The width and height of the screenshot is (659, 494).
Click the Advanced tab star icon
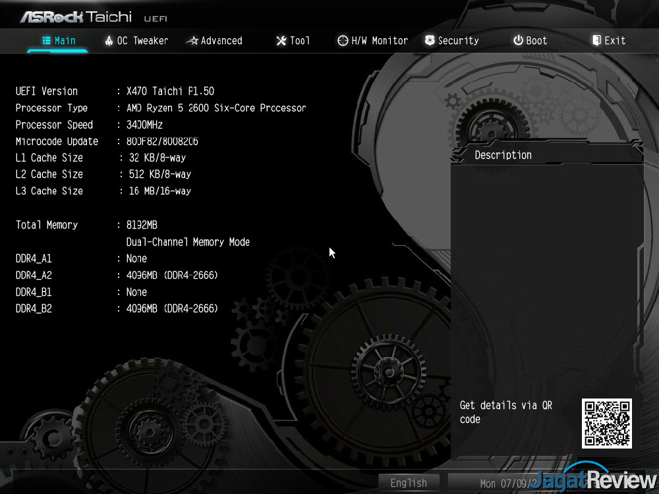[x=192, y=41]
